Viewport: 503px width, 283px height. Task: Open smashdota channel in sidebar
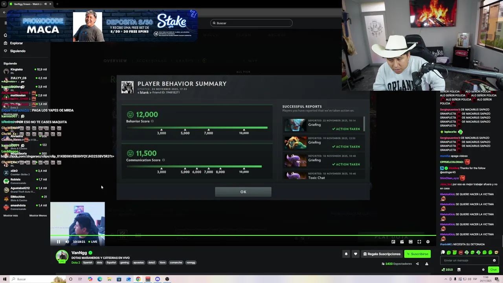(25, 207)
